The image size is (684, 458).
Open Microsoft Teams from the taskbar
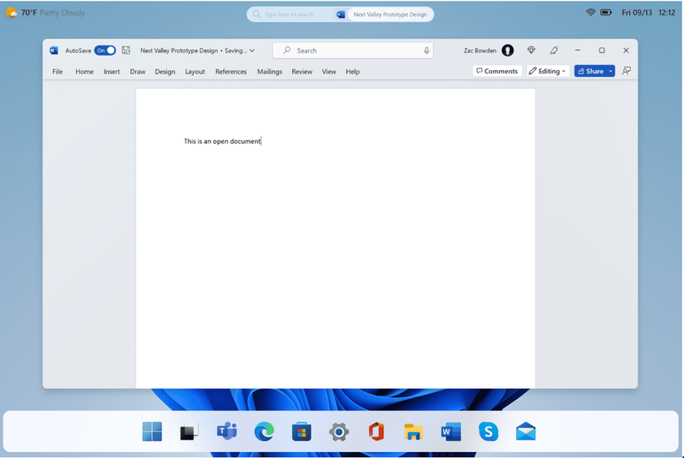[226, 432]
